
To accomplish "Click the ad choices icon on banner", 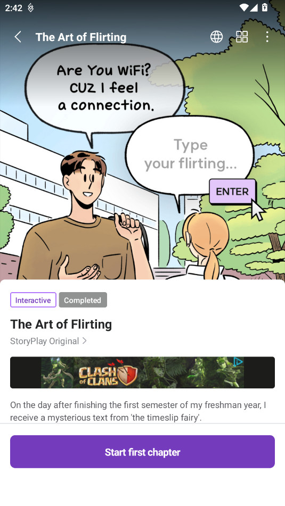I will pyautogui.click(x=238, y=362).
